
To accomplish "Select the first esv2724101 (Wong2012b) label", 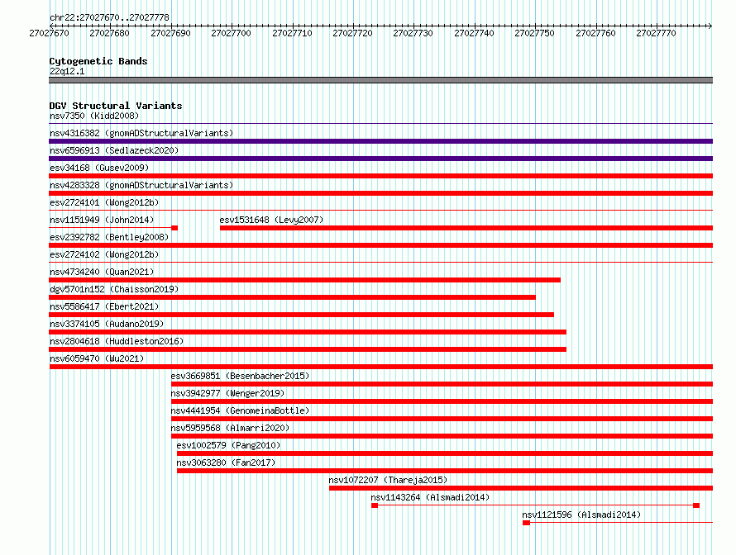I will click(104, 202).
